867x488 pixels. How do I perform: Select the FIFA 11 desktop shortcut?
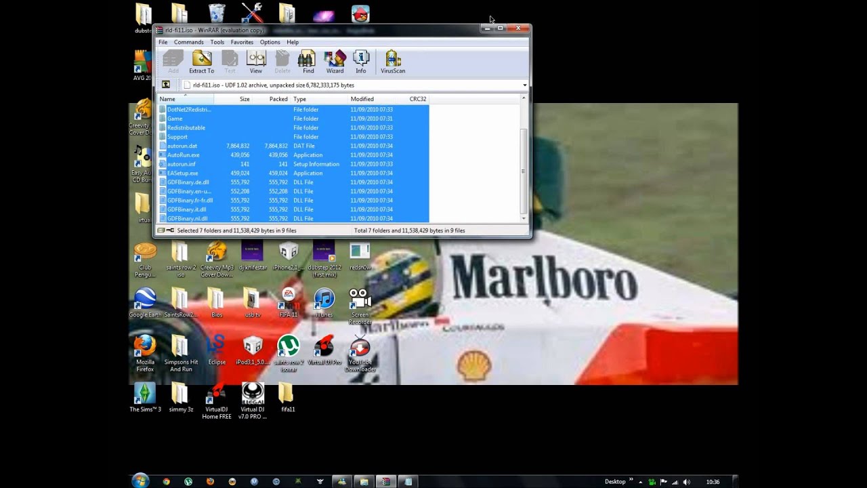289,302
